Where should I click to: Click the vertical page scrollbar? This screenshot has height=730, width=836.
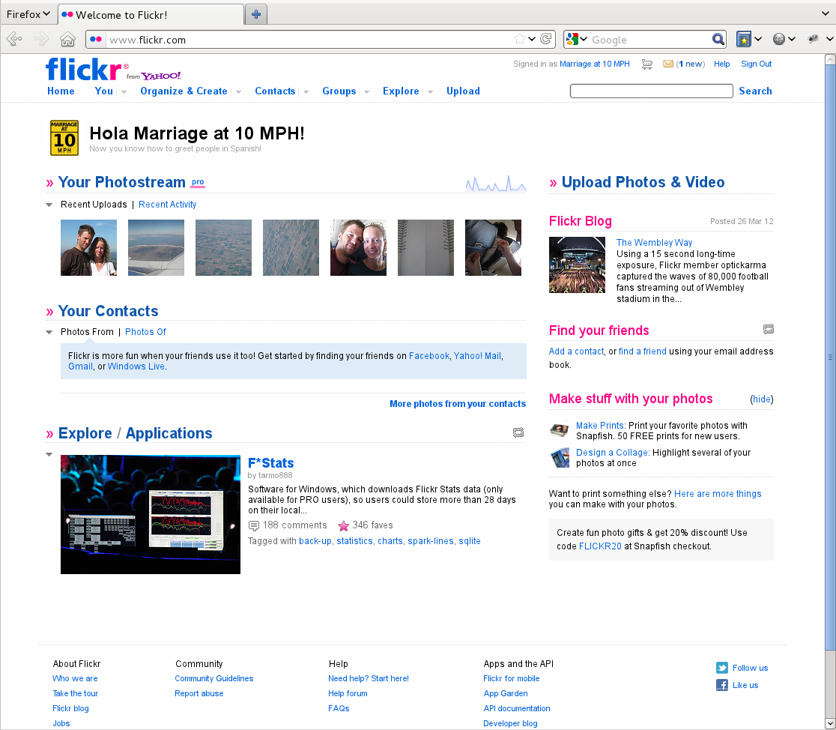tap(830, 358)
